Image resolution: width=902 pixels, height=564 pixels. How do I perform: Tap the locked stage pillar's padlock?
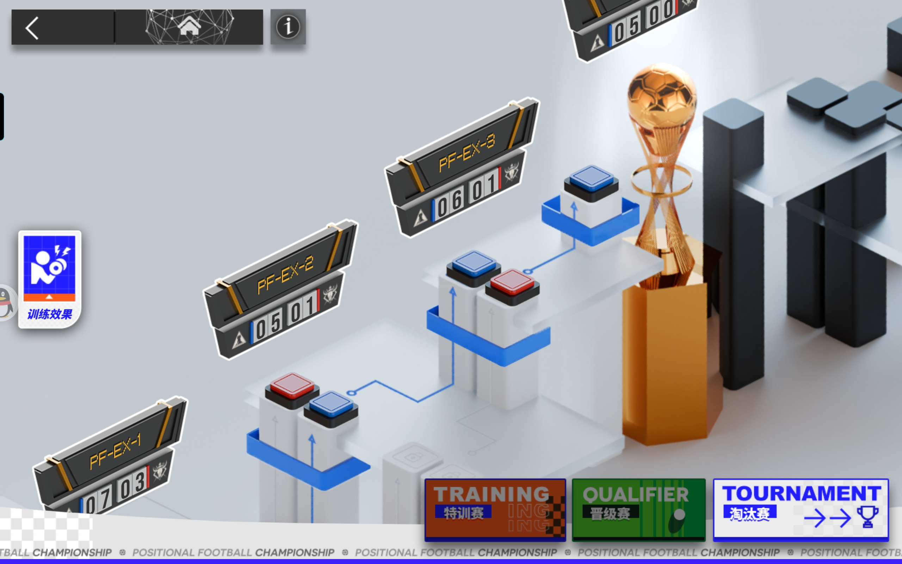[413, 457]
